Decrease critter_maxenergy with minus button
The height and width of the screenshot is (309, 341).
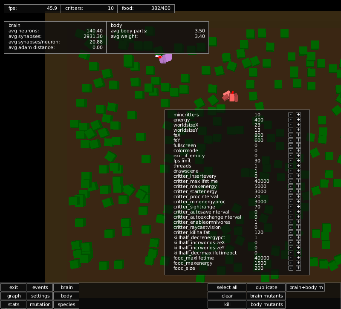pos(291,186)
